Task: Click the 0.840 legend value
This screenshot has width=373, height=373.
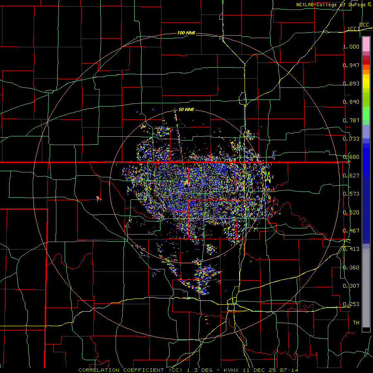Action: click(x=351, y=102)
